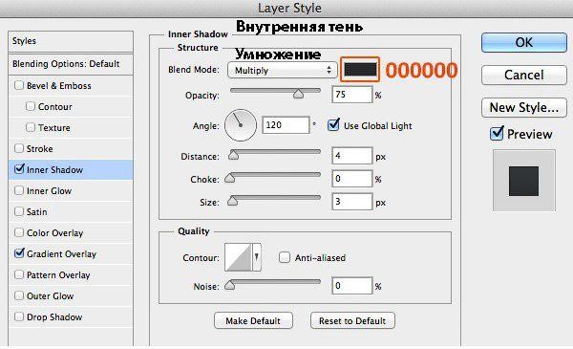Screen dimensions: 573x349
Task: Enable the Color Overlay checkbox
Action: coord(19,232)
